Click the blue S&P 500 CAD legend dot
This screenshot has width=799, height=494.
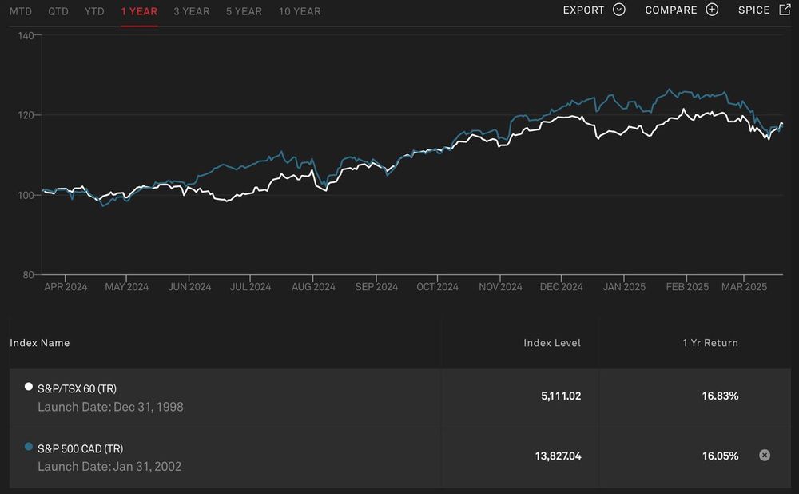[x=30, y=447]
